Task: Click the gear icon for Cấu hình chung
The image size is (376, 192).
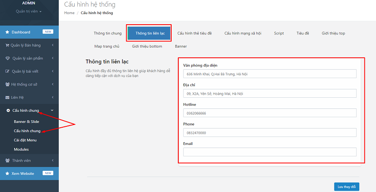Action: tap(8, 111)
